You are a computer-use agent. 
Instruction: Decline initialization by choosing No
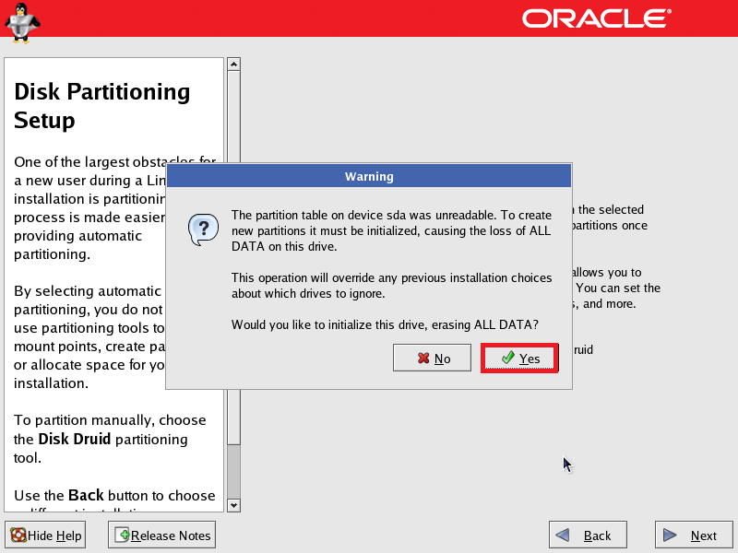432,358
